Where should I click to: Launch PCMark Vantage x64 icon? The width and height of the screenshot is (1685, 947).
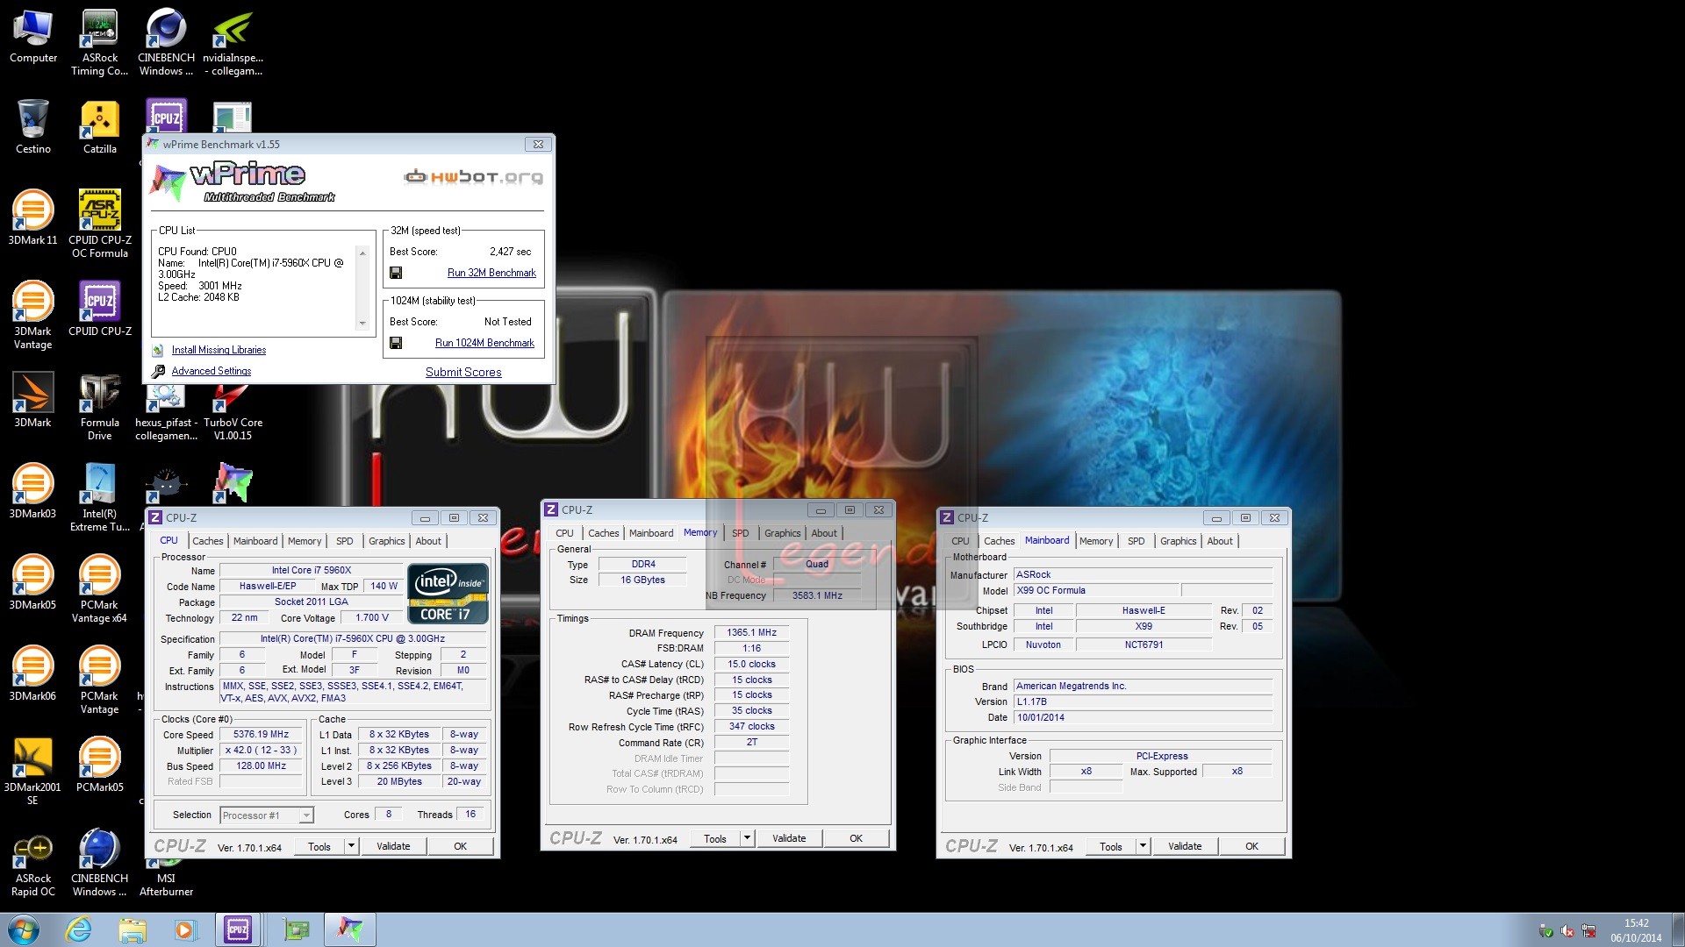click(99, 588)
